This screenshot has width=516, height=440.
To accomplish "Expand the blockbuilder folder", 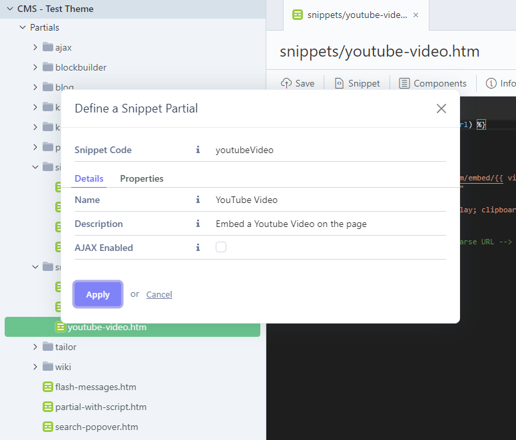I will [35, 67].
